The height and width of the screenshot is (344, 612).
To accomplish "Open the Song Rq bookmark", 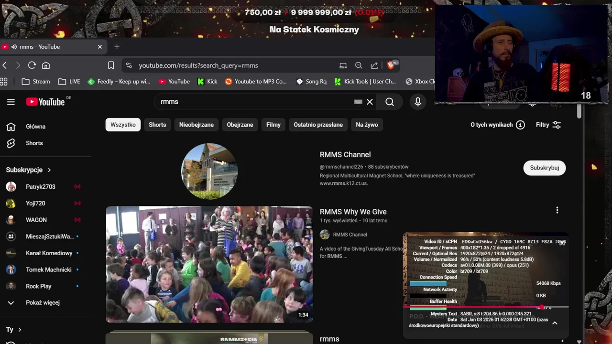I will (x=311, y=82).
